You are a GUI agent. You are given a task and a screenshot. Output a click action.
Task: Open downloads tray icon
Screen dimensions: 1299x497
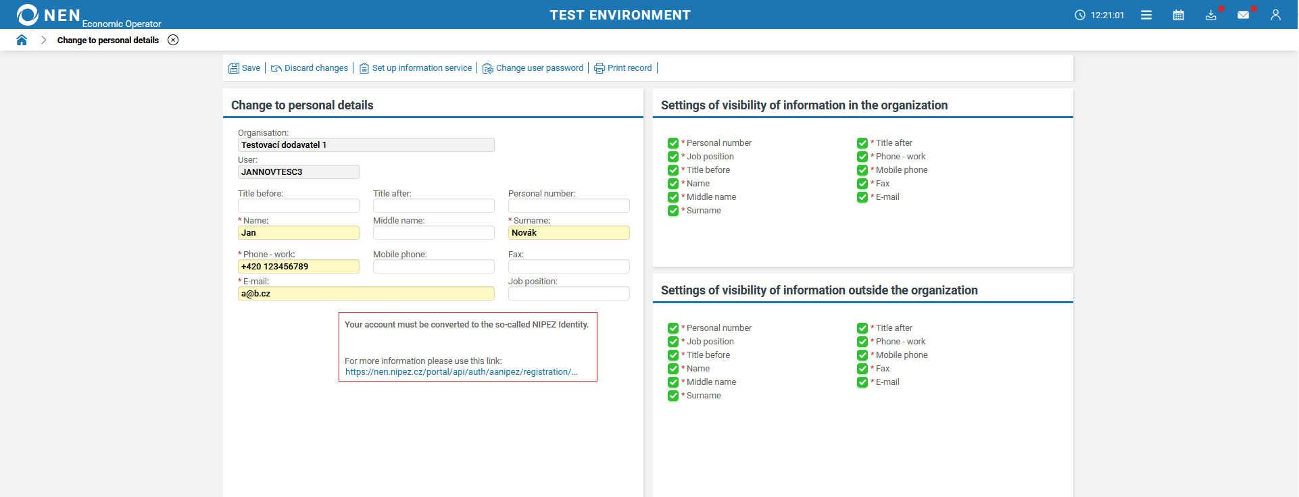pyautogui.click(x=1211, y=15)
